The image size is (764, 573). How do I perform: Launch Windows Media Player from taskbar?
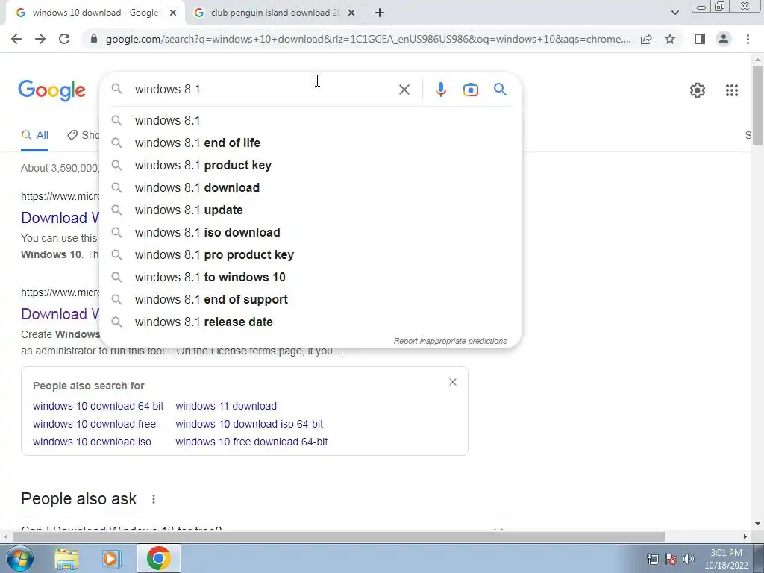point(111,558)
